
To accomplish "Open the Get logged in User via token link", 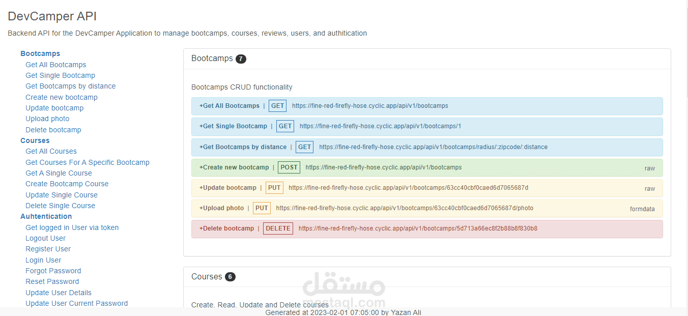I will pyautogui.click(x=72, y=227).
